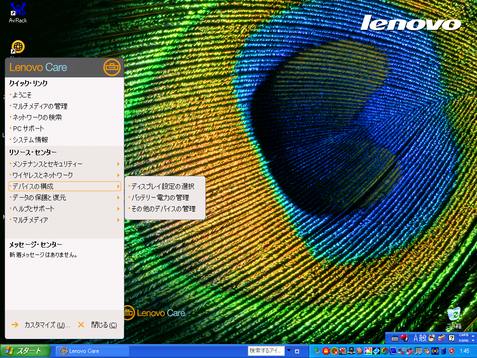Click the red padlock tray icon
Screen dimensions: 477x358
tap(327, 351)
